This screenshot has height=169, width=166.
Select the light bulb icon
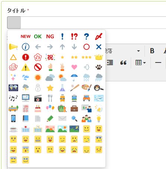(99, 119)
